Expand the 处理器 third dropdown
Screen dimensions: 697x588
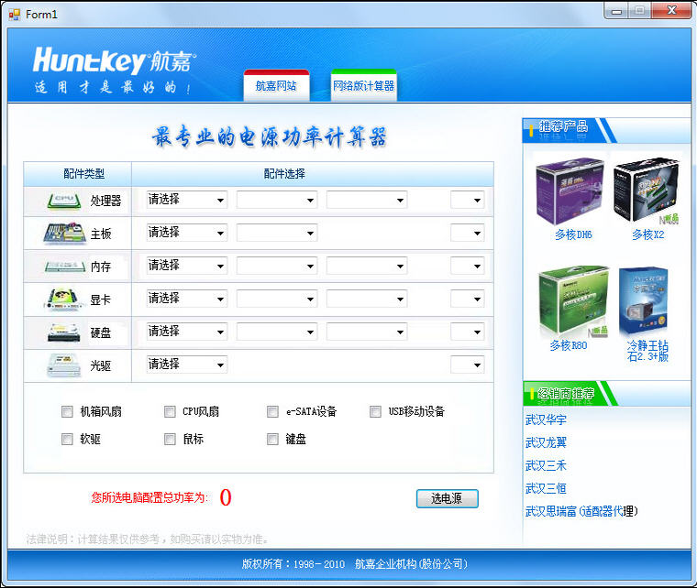[x=367, y=200]
